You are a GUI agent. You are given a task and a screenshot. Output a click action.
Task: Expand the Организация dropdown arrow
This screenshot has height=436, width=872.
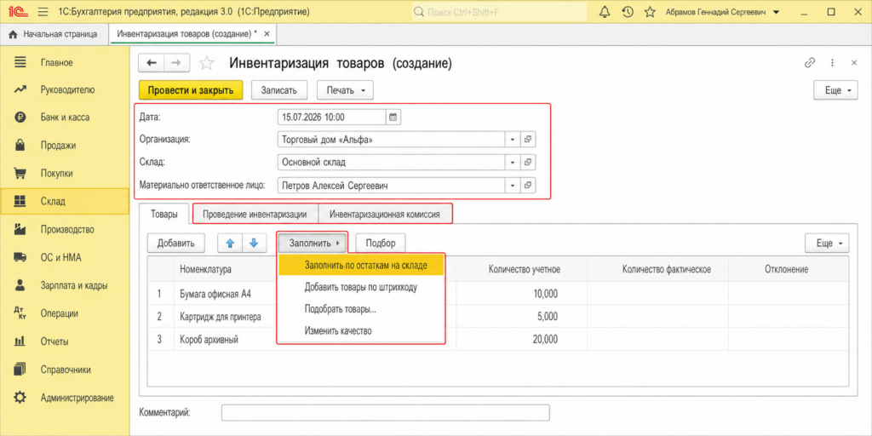pyautogui.click(x=512, y=140)
